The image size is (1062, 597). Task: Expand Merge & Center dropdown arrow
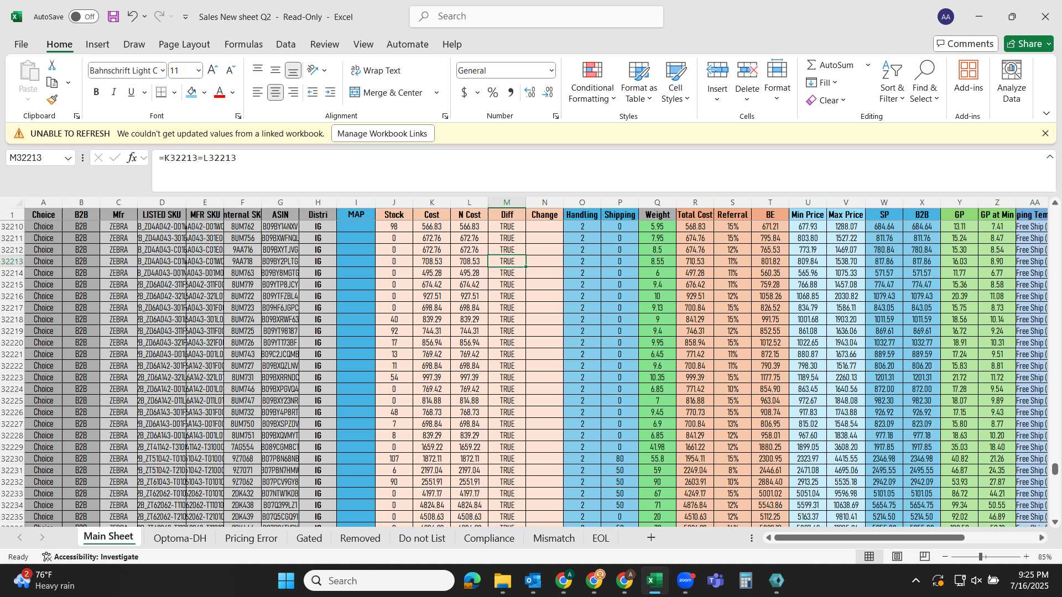436,92
